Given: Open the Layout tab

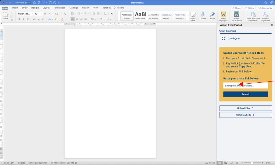Looking at the screenshot, I should click(x=46, y=8).
